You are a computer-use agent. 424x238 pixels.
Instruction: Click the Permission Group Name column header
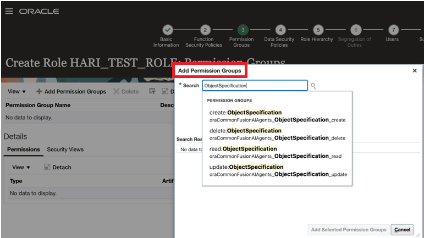(38, 105)
